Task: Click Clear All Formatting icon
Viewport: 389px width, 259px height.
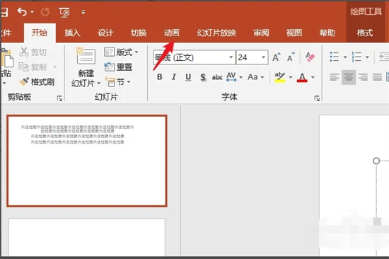Action: pyautogui.click(x=310, y=57)
